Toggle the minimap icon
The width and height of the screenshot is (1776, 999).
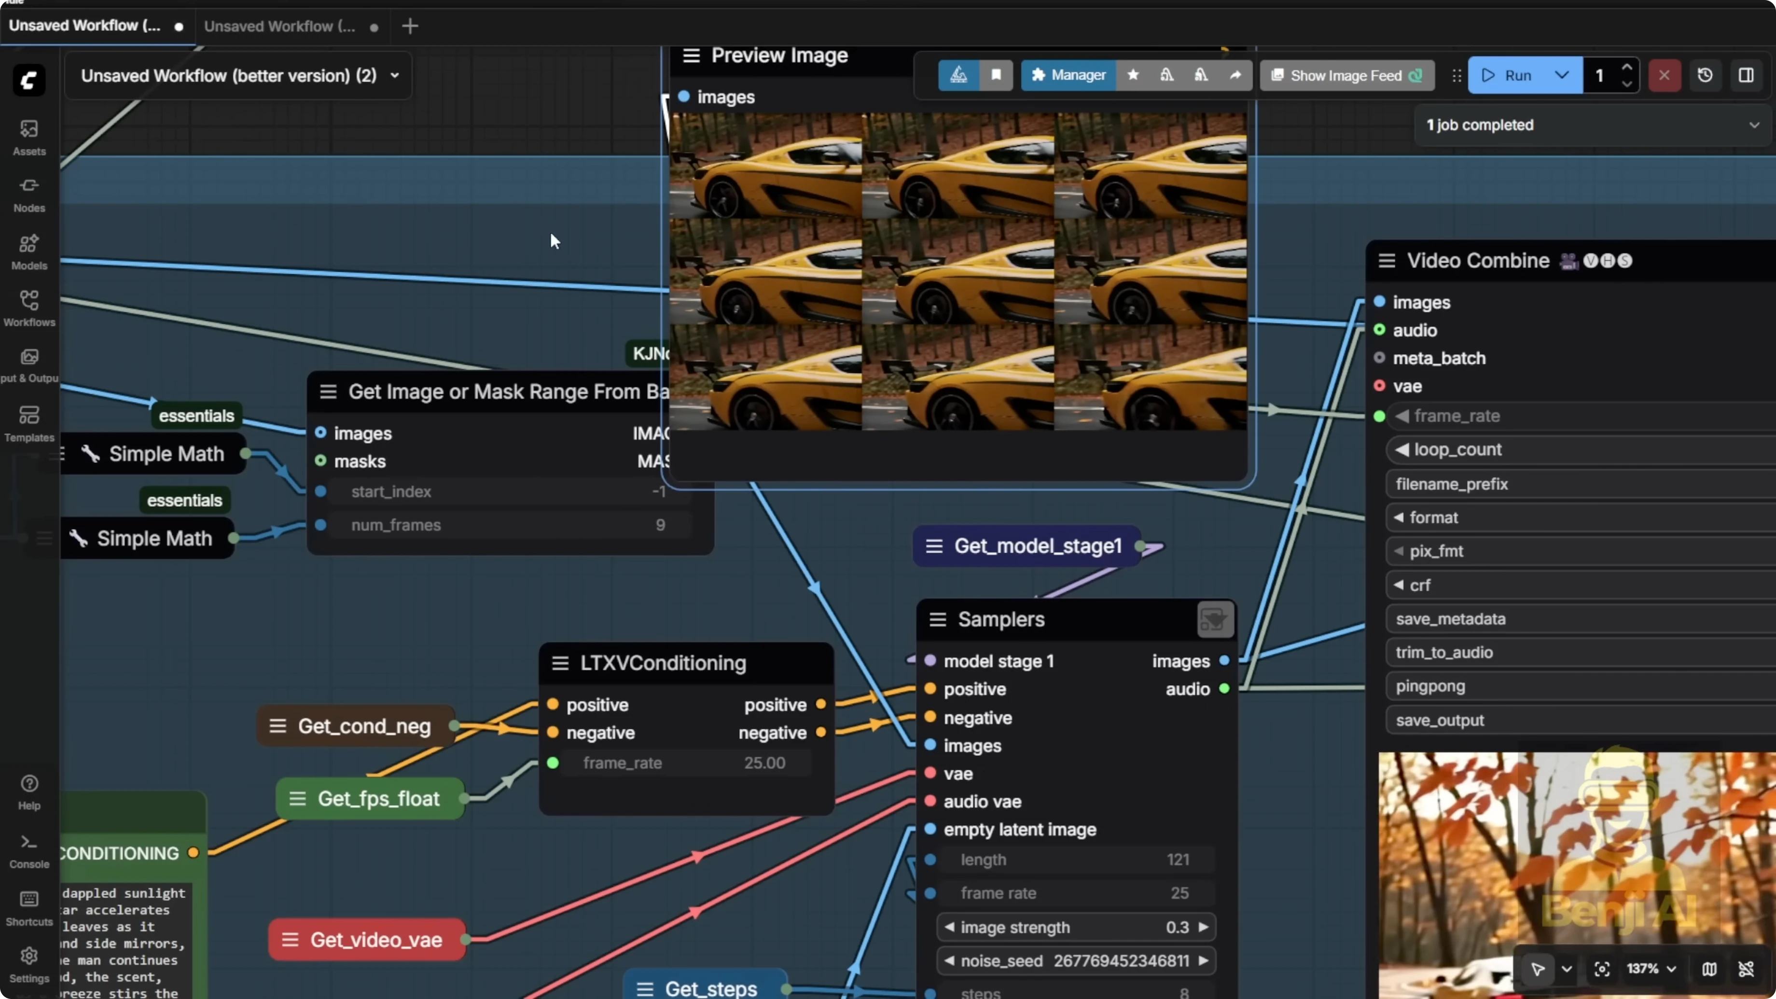pyautogui.click(x=1709, y=969)
